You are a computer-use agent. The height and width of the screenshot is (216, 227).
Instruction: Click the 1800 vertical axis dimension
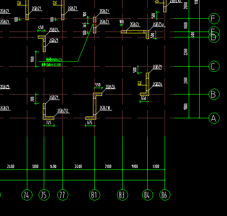pyautogui.click(x=186, y=106)
